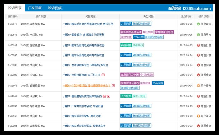Click 新旧款迭代纠纷 tag in row 1419284
Image resolution: width=219 pixels, height=135 pixels.
tap(141, 126)
